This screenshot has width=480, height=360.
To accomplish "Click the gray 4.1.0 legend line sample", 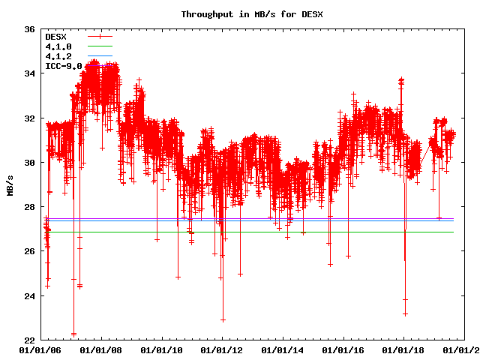I will tap(100, 46).
